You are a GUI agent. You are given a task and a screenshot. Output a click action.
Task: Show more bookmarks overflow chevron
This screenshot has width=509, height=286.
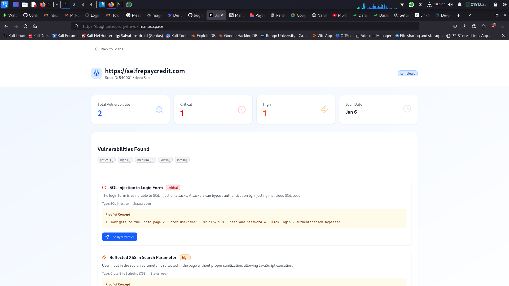(x=503, y=36)
